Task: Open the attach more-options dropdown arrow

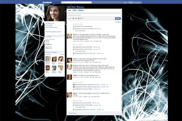Action: coord(84,18)
